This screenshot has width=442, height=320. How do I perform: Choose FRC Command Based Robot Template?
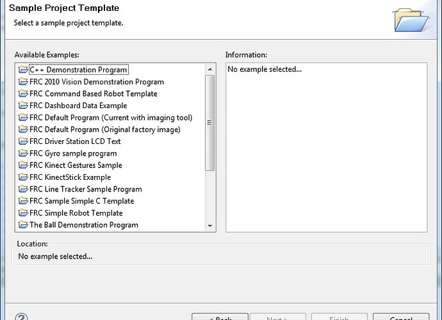(x=94, y=93)
